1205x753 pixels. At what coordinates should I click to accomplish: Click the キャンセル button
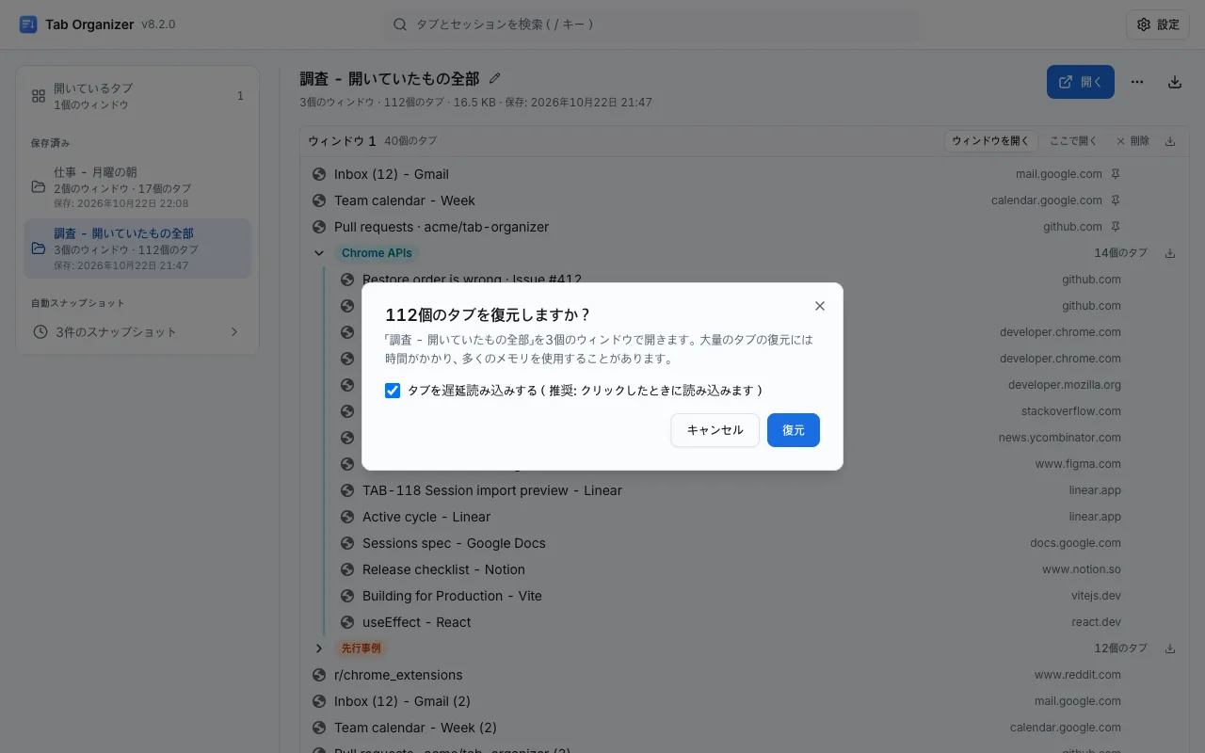pos(715,430)
